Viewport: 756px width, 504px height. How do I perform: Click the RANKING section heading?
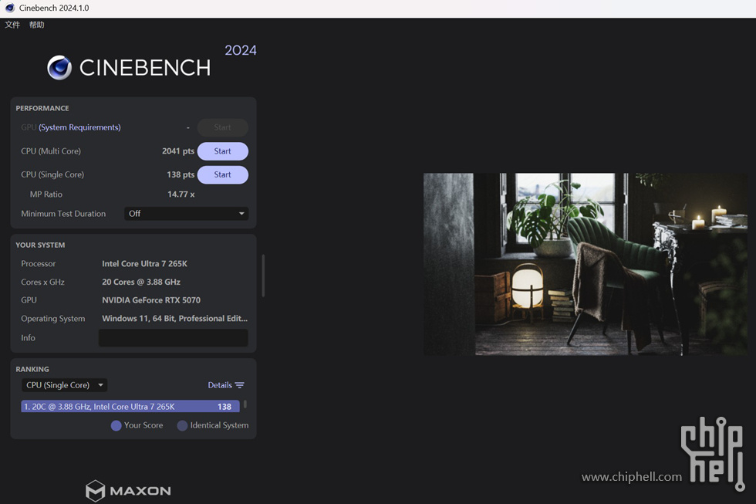pyautogui.click(x=32, y=369)
